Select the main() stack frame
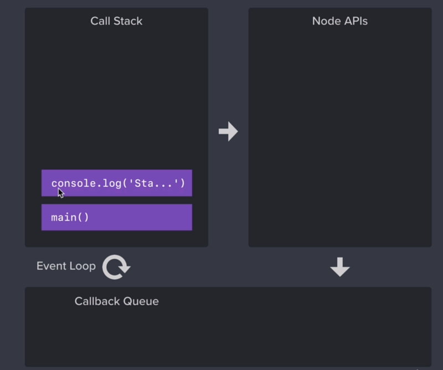Viewport: 443px width, 370px height. [117, 217]
